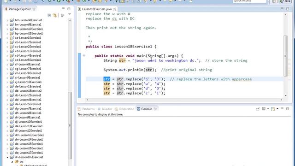Click the bn-Lesson9Exercise1 project icon
Image resolution: width=295 pixels, height=166 pixels.
pos(12,24)
